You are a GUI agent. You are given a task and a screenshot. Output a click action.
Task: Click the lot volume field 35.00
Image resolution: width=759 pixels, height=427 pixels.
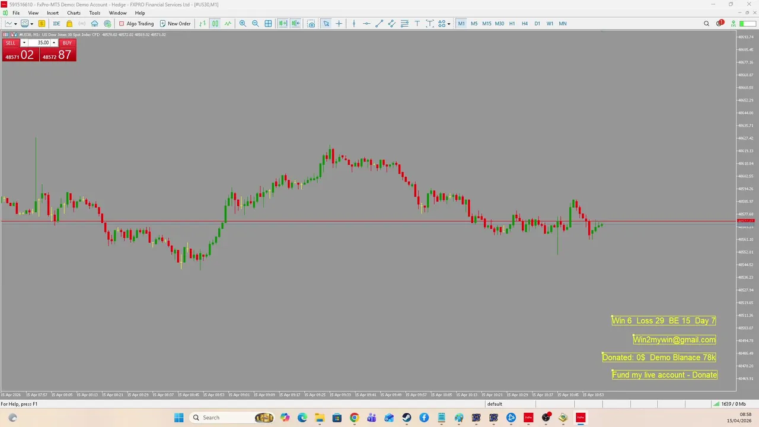click(x=39, y=43)
